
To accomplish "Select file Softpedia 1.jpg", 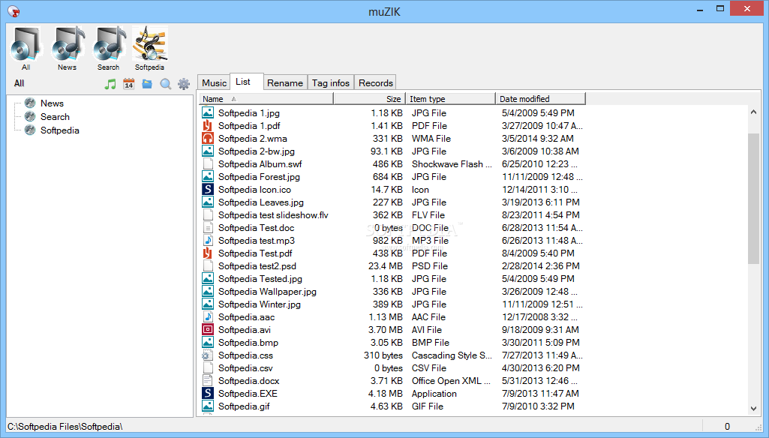I will click(x=249, y=112).
